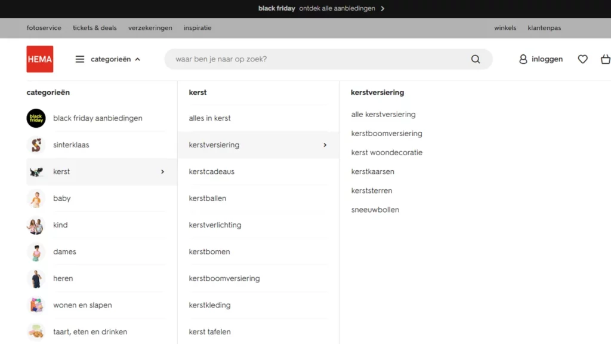Select kerstballen from the kerst list
This screenshot has width=611, height=344.
208,198
